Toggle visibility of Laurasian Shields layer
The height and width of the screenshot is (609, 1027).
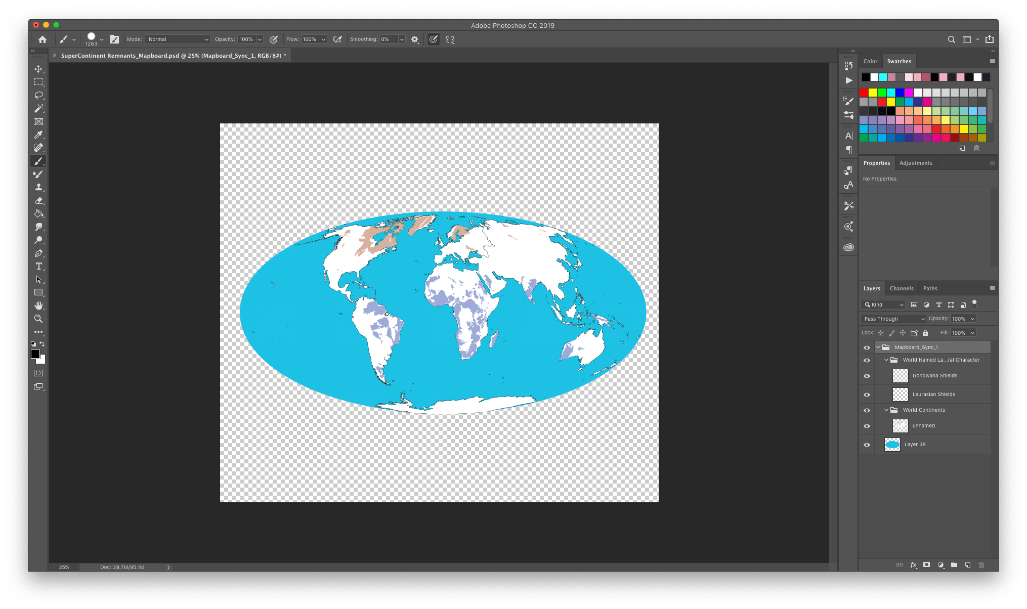(x=867, y=395)
